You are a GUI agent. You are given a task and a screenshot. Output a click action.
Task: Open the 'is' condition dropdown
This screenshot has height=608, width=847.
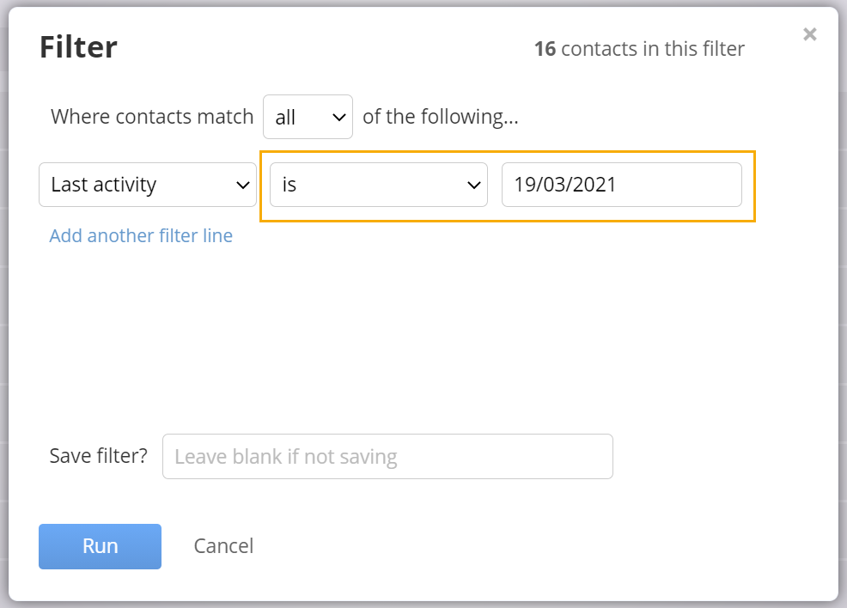[379, 185]
